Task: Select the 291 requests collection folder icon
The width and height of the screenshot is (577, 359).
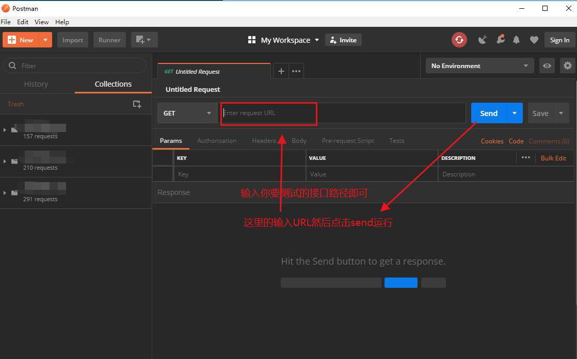Action: 14,192
